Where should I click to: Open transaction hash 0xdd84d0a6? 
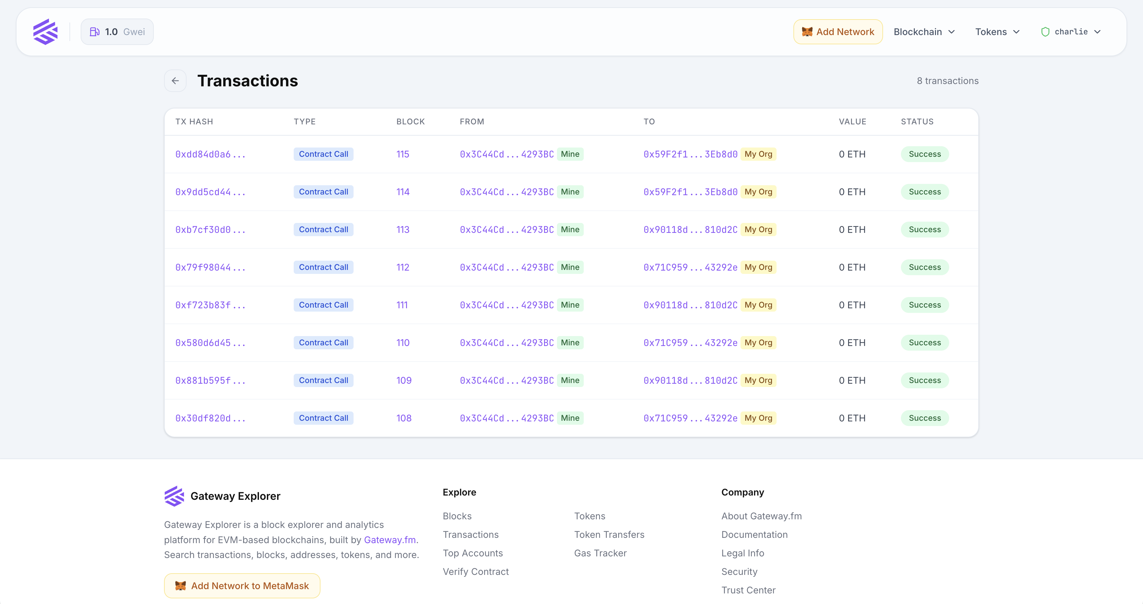pos(210,154)
